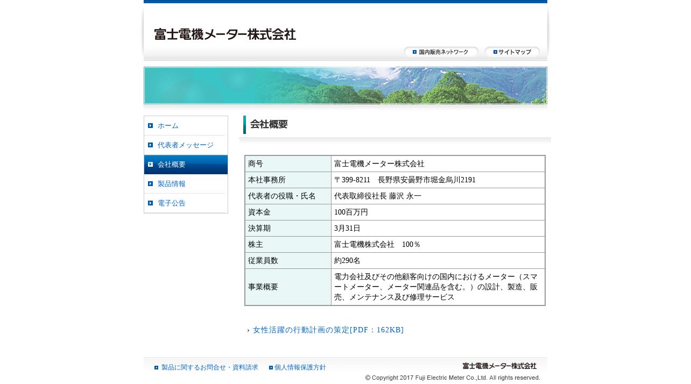Viewport: 691px width, 384px height.
Task: Open 代表者メッセージ in the sidebar
Action: click(x=186, y=145)
